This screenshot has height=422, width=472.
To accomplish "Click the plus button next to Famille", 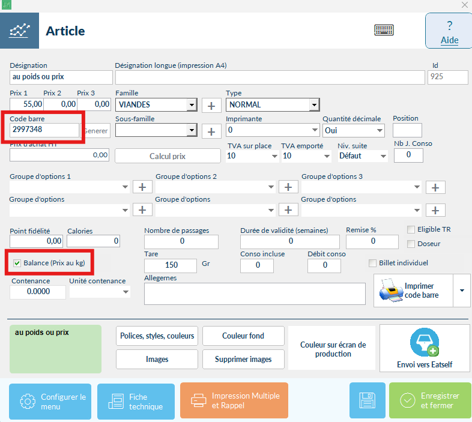I will click(x=211, y=106).
